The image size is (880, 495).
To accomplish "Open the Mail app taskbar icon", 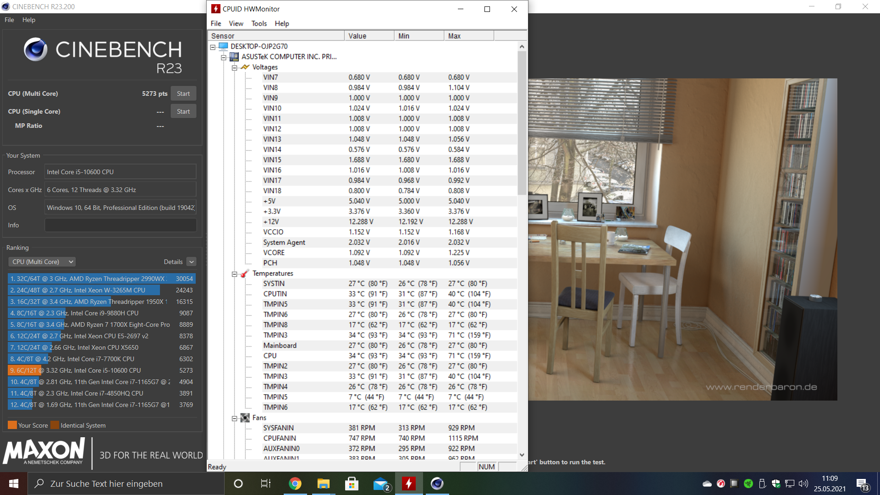I will pos(380,484).
